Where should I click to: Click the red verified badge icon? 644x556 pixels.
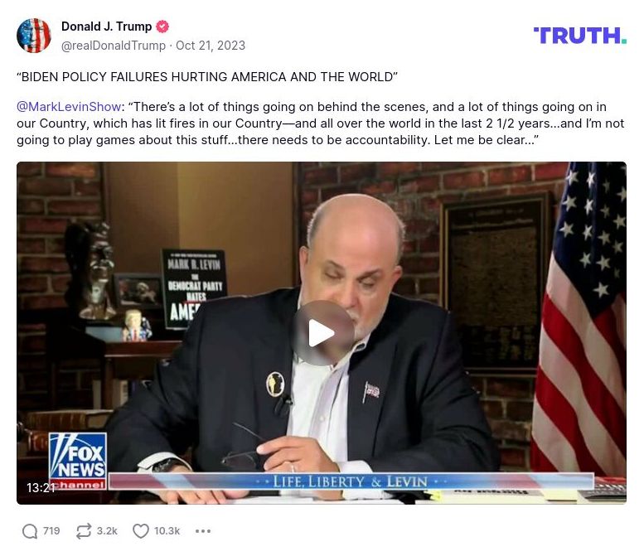tap(162, 27)
